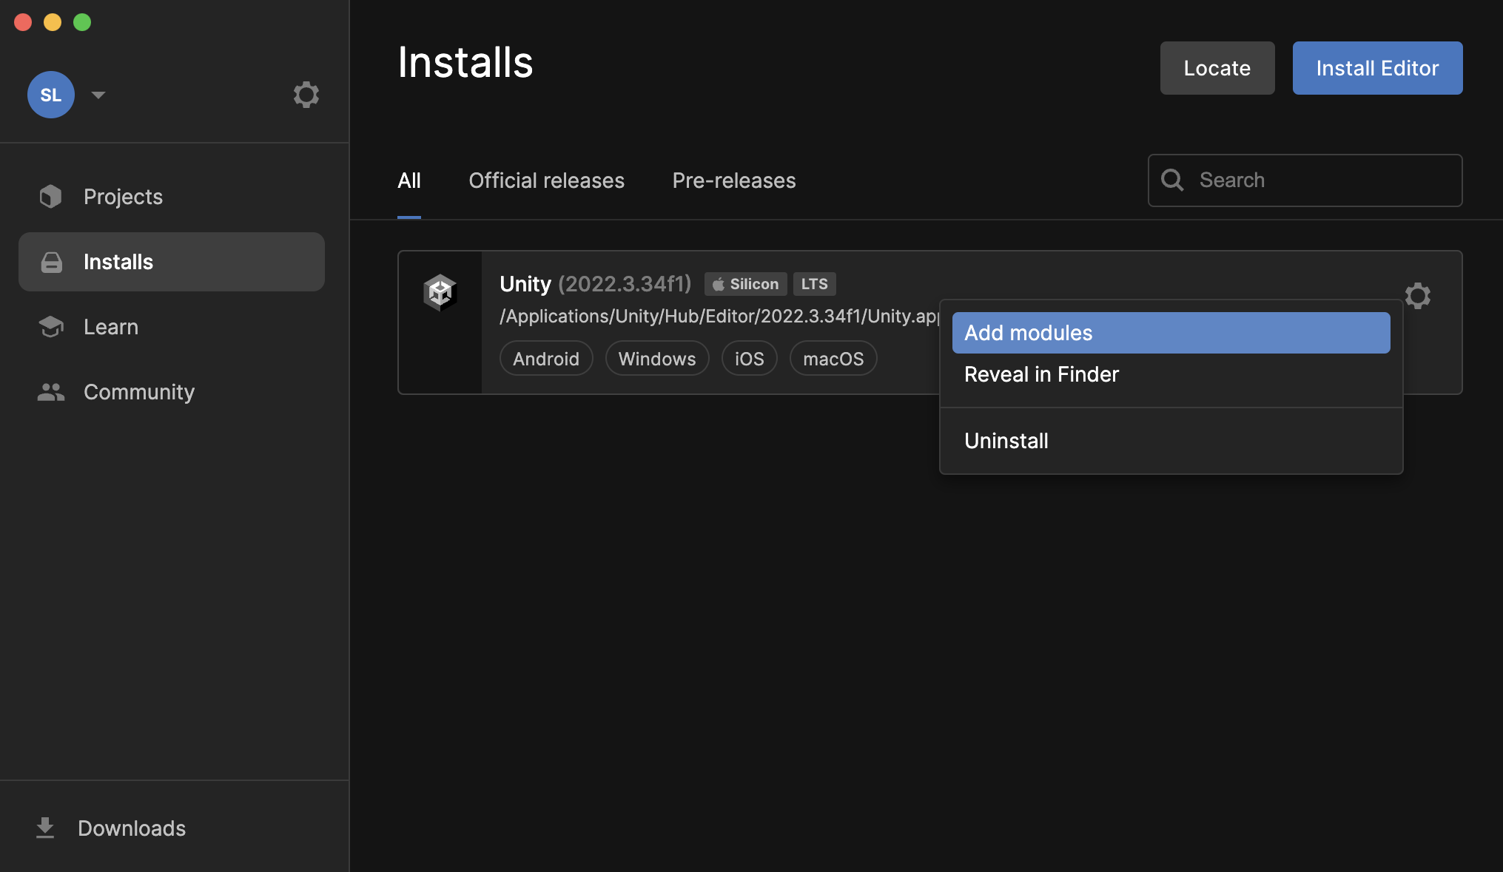Screen dimensions: 1503x872
Task: Click the SL account avatar
Action: click(51, 95)
